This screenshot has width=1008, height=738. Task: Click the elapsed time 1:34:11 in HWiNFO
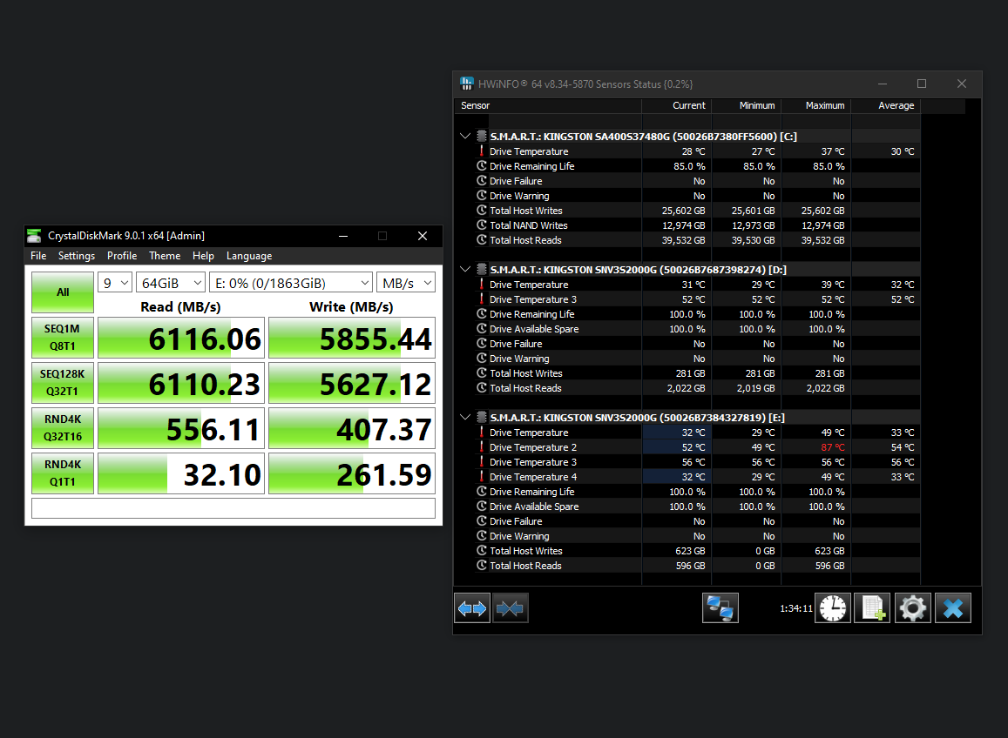coord(795,608)
